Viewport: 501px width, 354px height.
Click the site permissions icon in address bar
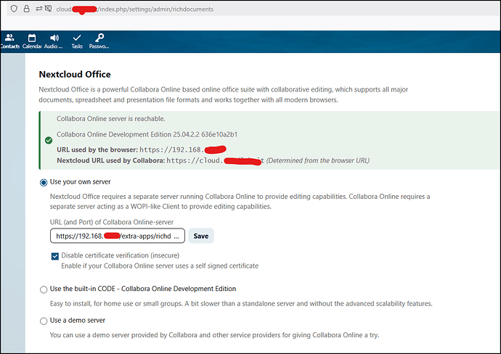coord(39,9)
